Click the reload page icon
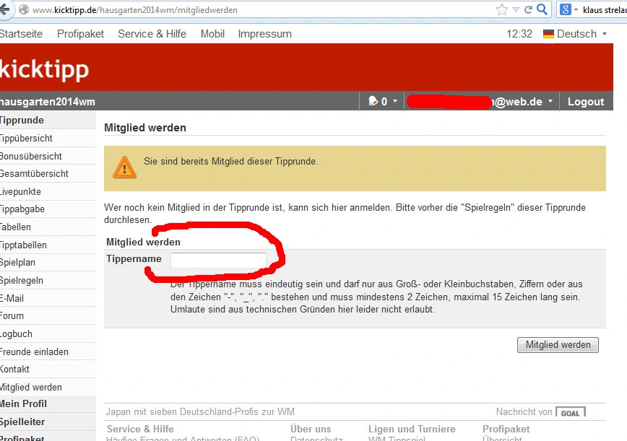 click(528, 10)
